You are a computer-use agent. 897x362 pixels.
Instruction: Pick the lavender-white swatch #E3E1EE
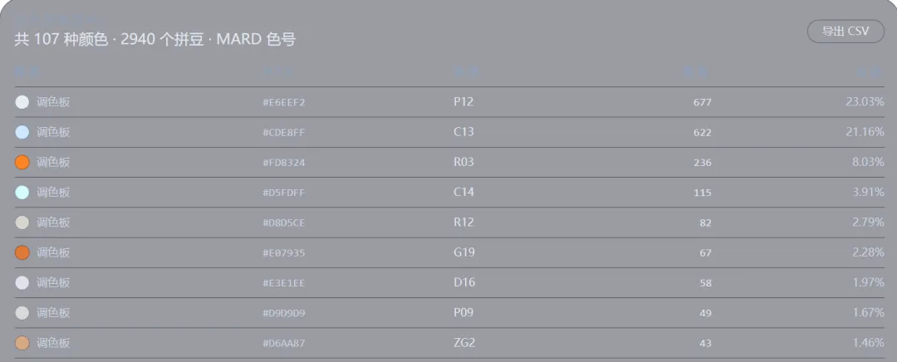pos(22,282)
